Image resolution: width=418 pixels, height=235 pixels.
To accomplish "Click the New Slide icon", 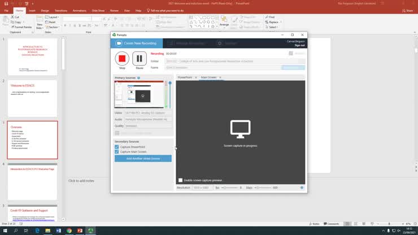I will (x=40, y=21).
